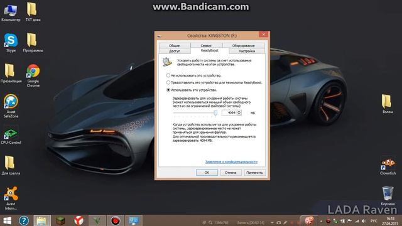Close the KINGSTON properties dialog

coord(264,35)
